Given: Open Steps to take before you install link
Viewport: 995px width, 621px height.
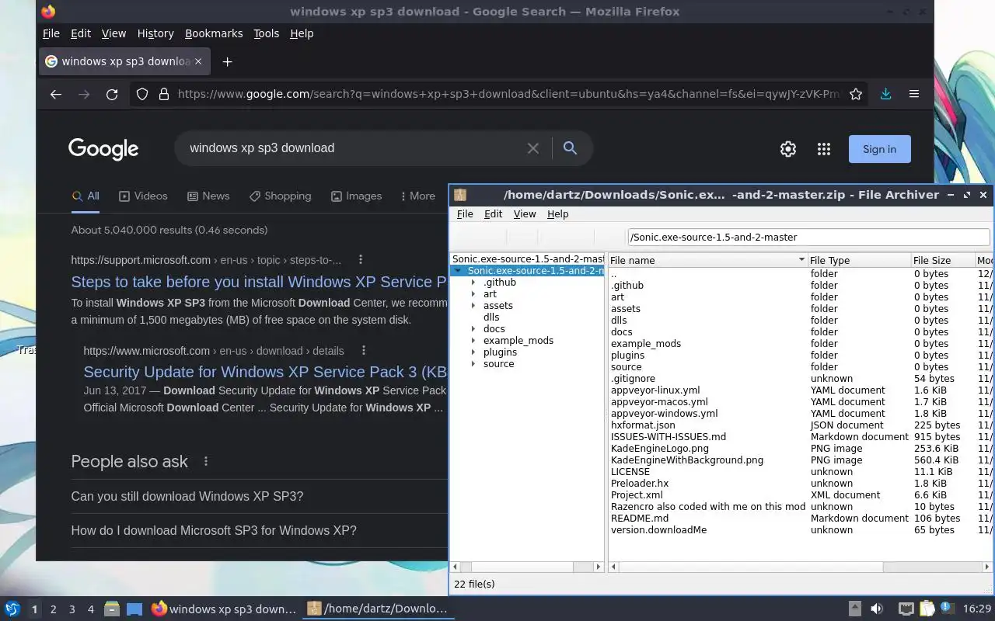Looking at the screenshot, I should point(259,282).
